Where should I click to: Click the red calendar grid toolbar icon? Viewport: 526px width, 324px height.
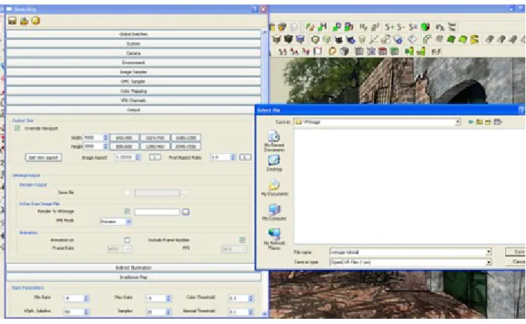pos(382,51)
